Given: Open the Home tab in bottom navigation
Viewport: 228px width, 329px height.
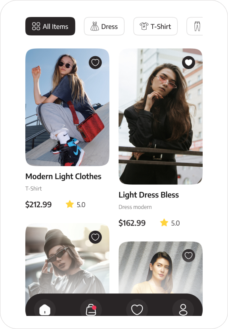Looking at the screenshot, I should (x=45, y=310).
